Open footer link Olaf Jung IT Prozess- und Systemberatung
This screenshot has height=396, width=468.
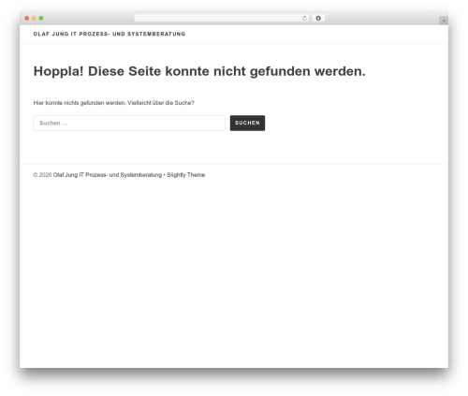click(x=108, y=175)
